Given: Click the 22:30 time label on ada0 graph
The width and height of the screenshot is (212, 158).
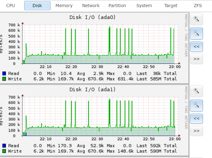Looking at the screenshot, I should (97, 67).
